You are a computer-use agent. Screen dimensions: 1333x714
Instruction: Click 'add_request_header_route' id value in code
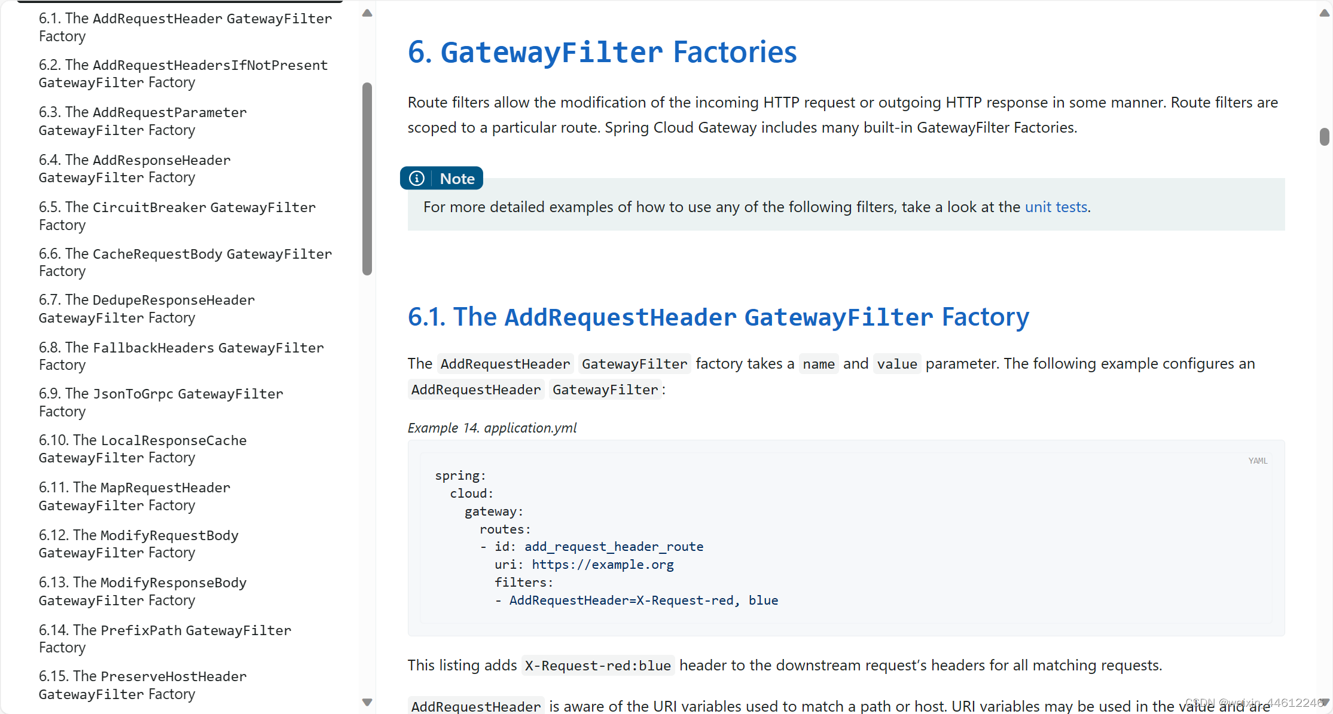[614, 547]
